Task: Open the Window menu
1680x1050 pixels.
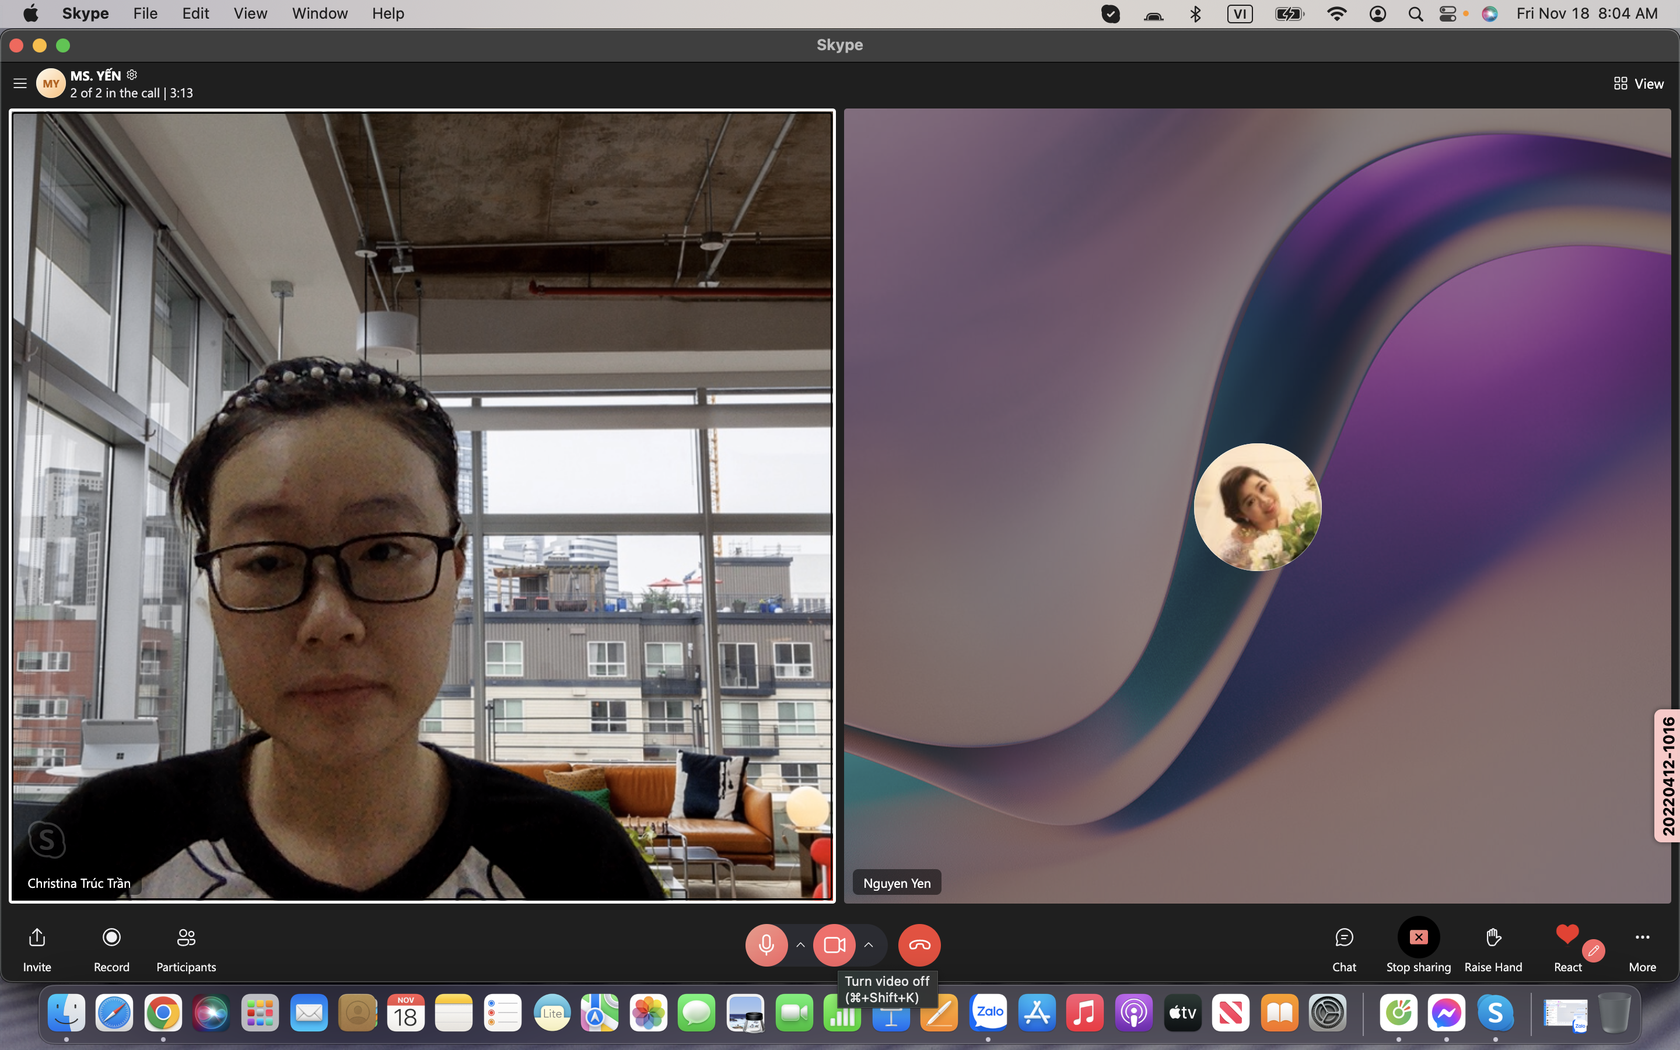Action: click(320, 13)
